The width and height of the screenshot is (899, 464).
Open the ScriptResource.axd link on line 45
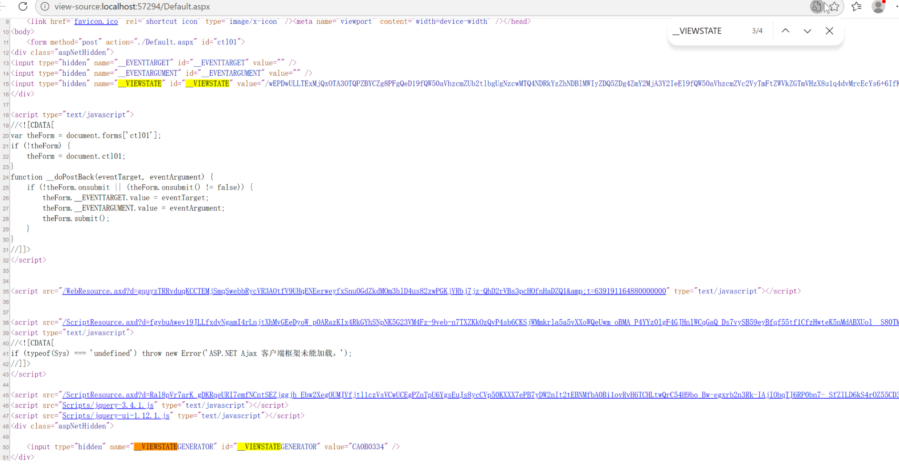[480, 395]
